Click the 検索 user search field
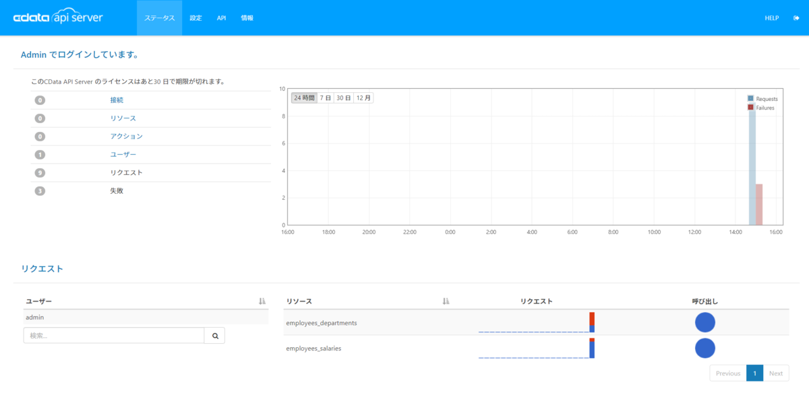The width and height of the screenshot is (809, 401). tap(114, 336)
